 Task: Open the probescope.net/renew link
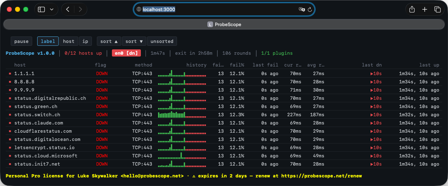(x=321, y=176)
